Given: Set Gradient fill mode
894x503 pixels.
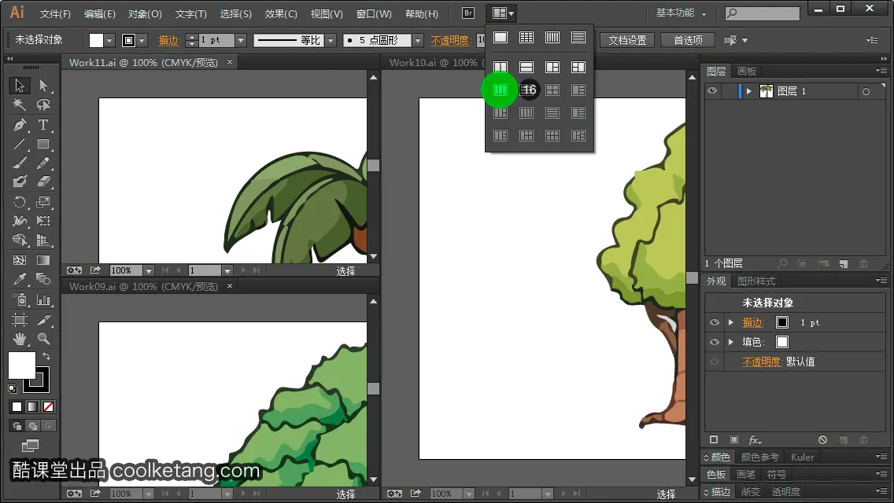Looking at the screenshot, I should pos(32,407).
